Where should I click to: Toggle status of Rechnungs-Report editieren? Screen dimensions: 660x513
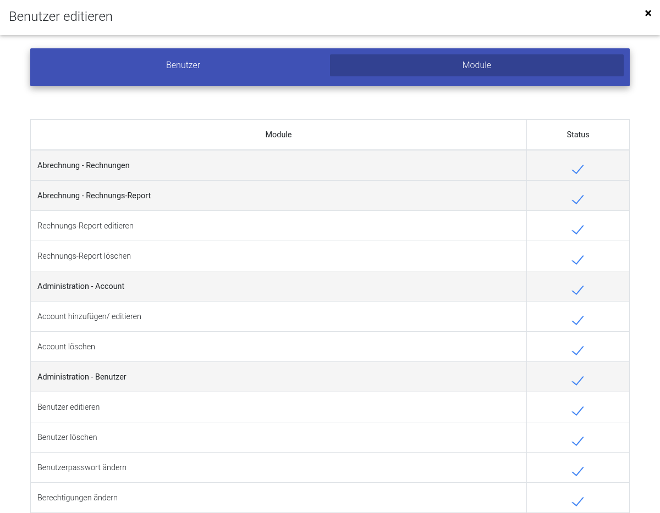pyautogui.click(x=577, y=230)
